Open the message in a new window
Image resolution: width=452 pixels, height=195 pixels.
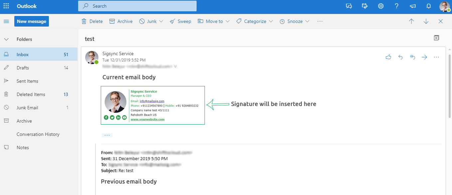pyautogui.click(x=436, y=38)
